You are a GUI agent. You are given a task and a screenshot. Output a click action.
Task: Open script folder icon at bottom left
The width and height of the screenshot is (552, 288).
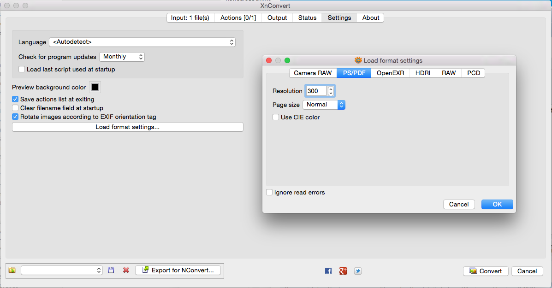tap(12, 270)
